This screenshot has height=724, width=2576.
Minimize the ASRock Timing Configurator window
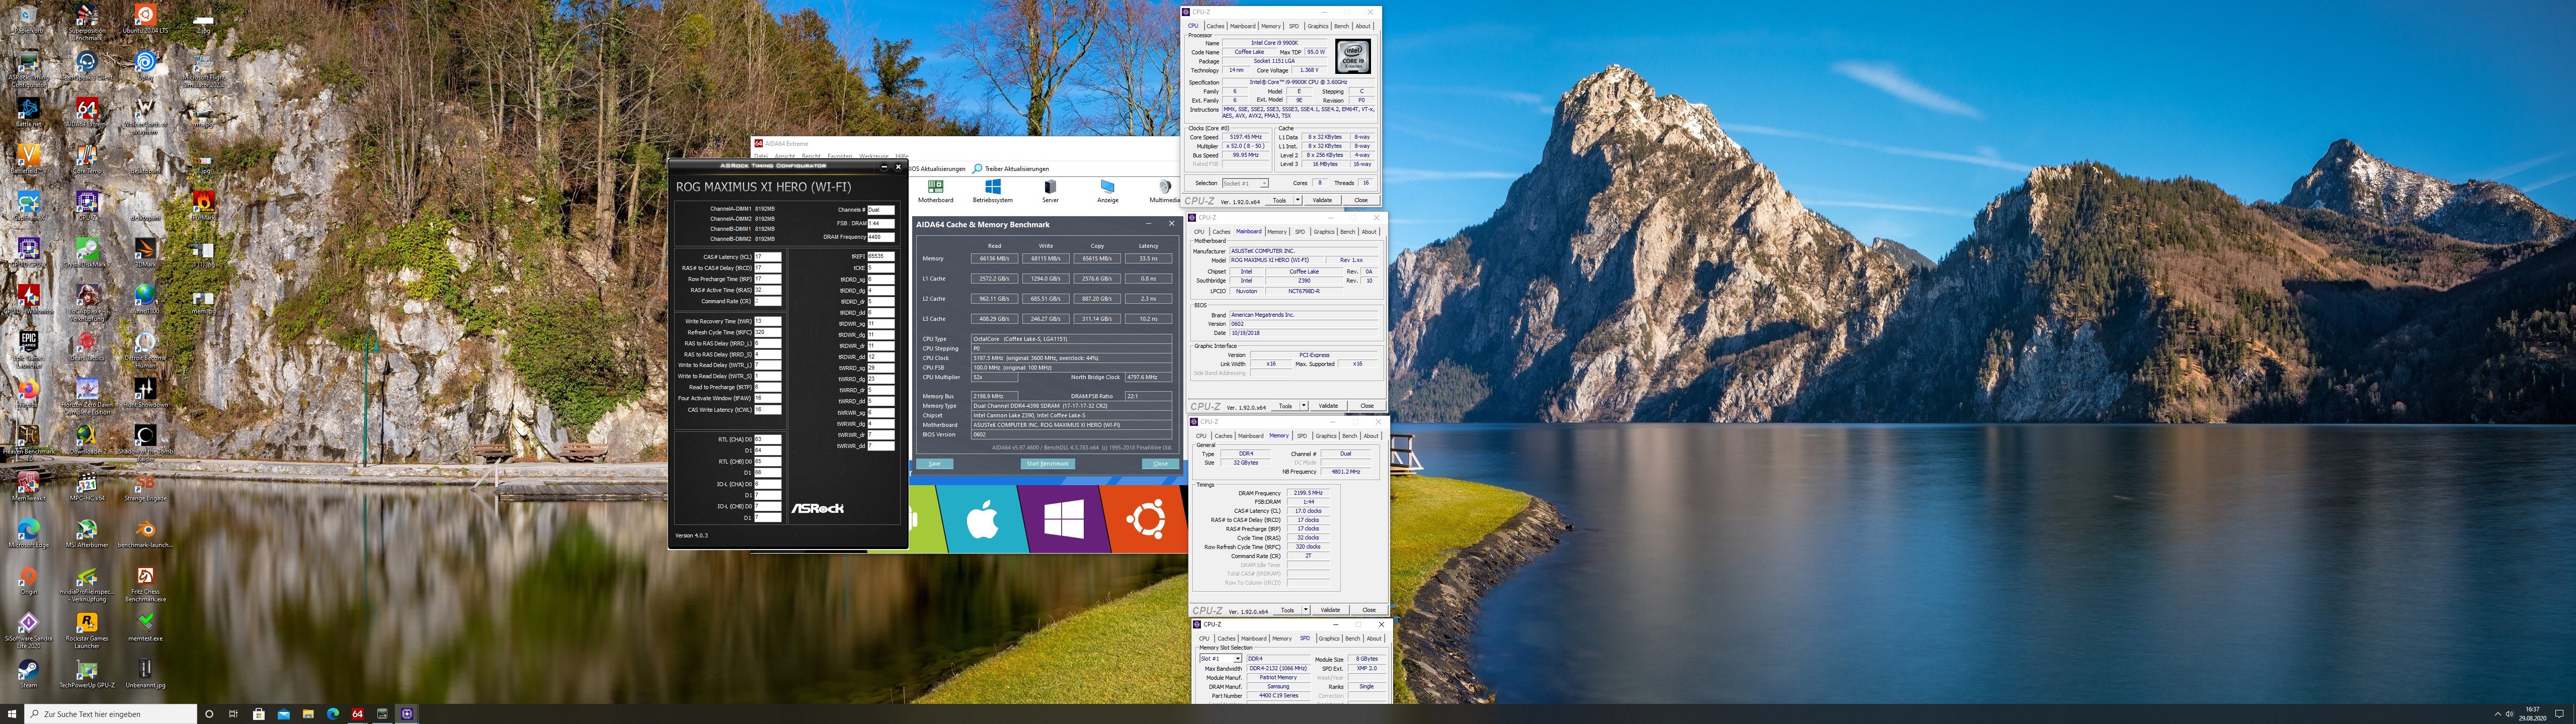pos(884,167)
